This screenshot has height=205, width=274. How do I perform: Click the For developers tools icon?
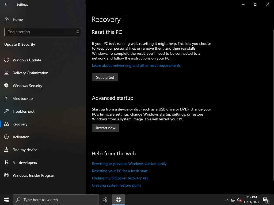(6, 162)
